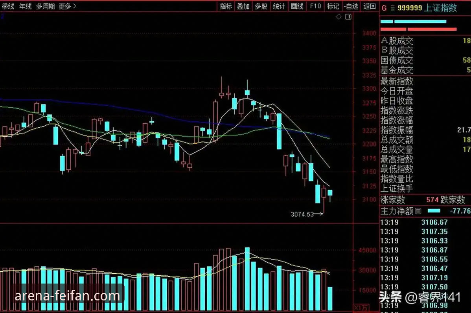
Task: Click the B股成交 row
Action: 425,50
